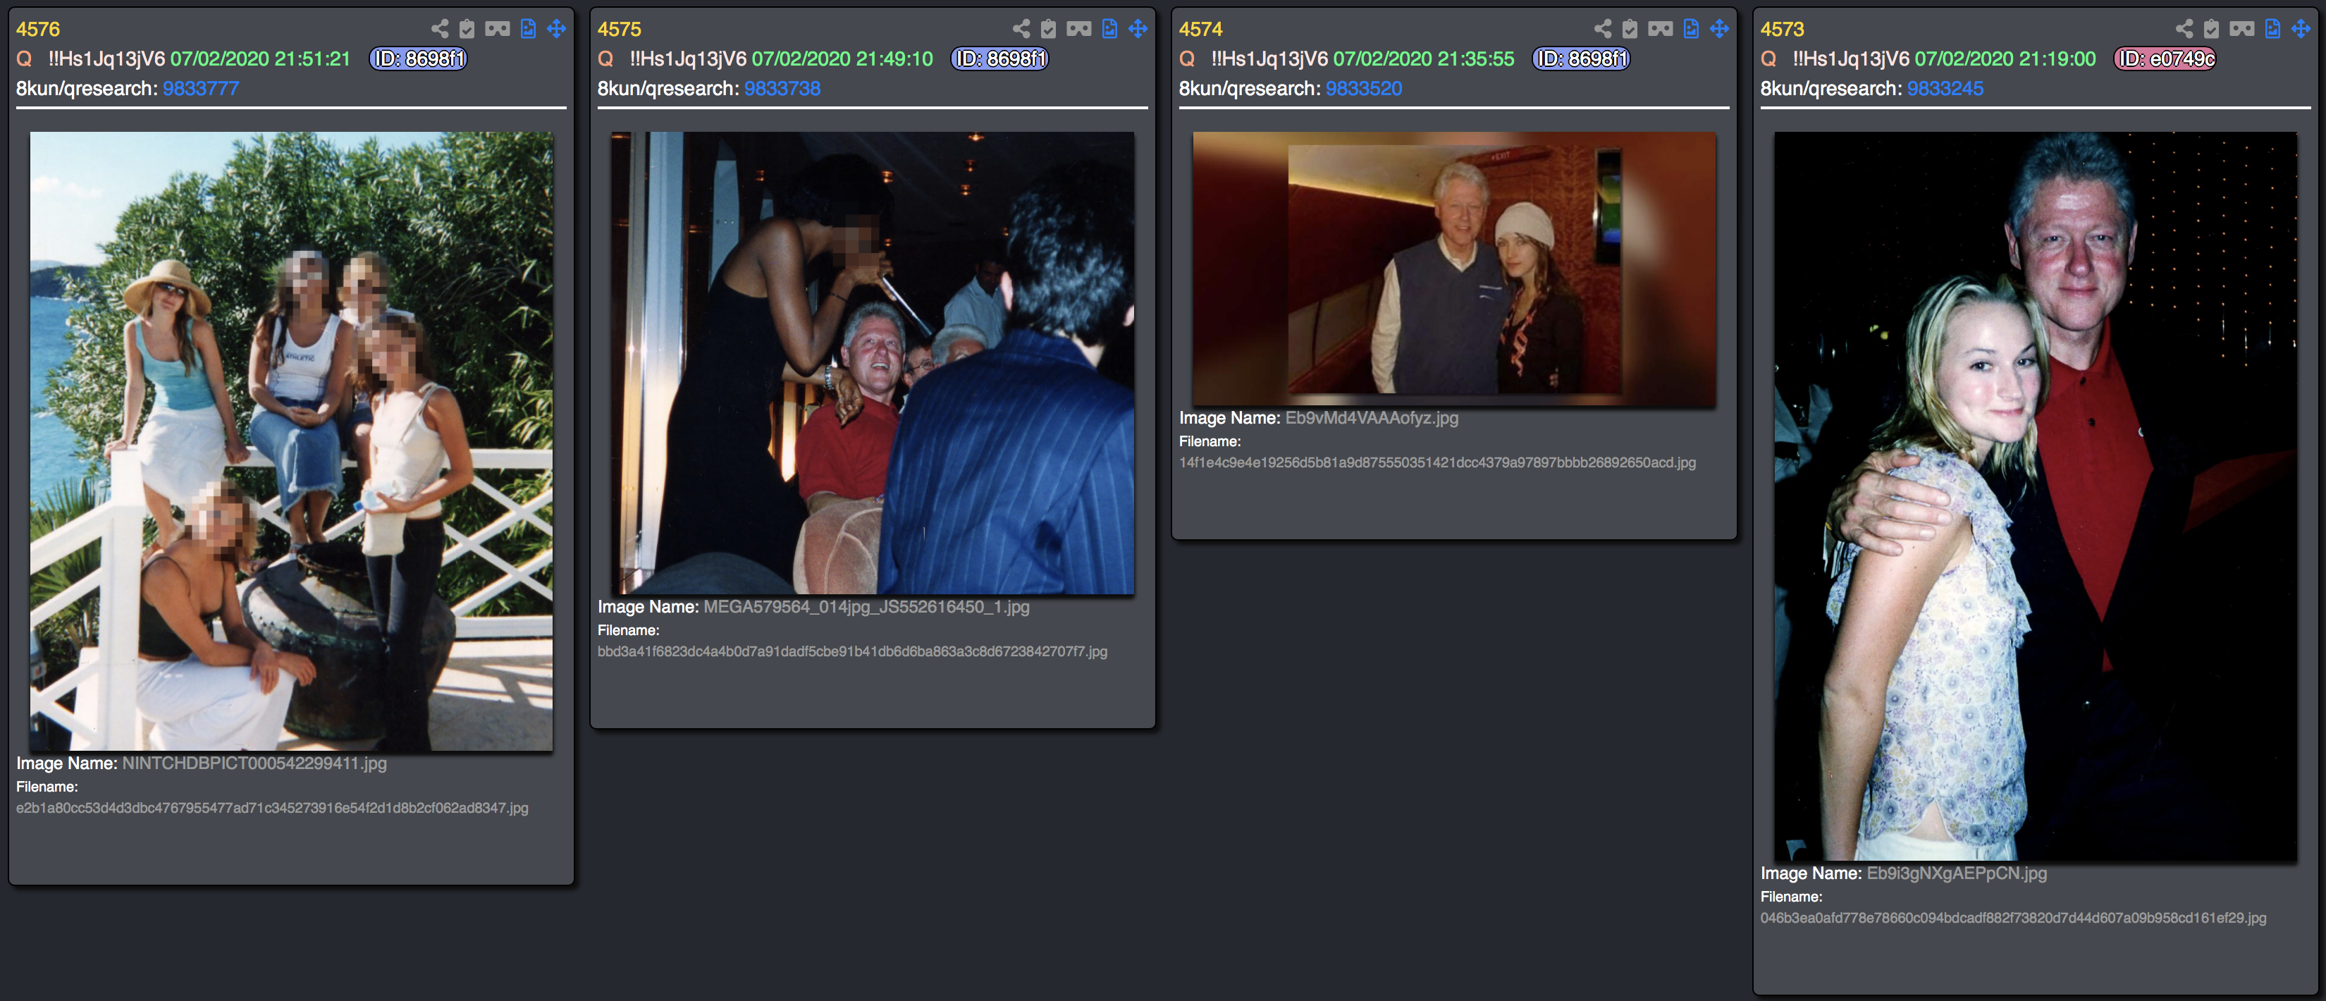This screenshot has width=2326, height=1001.
Task: Click the filename hash starting e2b1a80cc53d
Action: pyautogui.click(x=273, y=808)
